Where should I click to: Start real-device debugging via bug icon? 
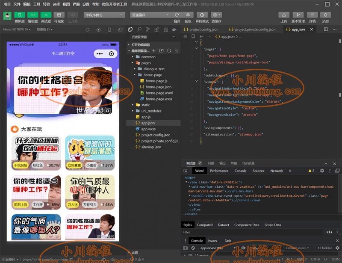(202, 15)
